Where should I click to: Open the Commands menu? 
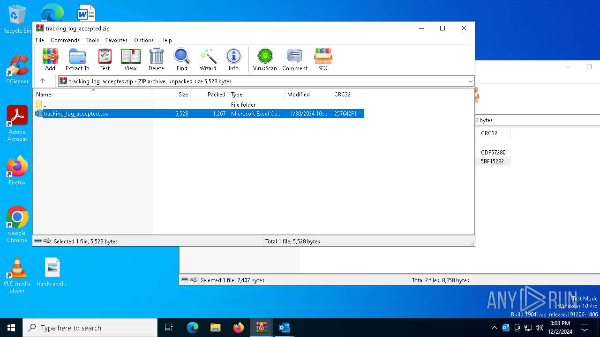(x=65, y=40)
